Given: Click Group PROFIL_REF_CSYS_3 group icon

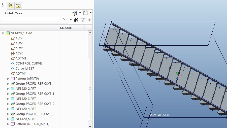Looking at the screenshot, I should (13, 114).
